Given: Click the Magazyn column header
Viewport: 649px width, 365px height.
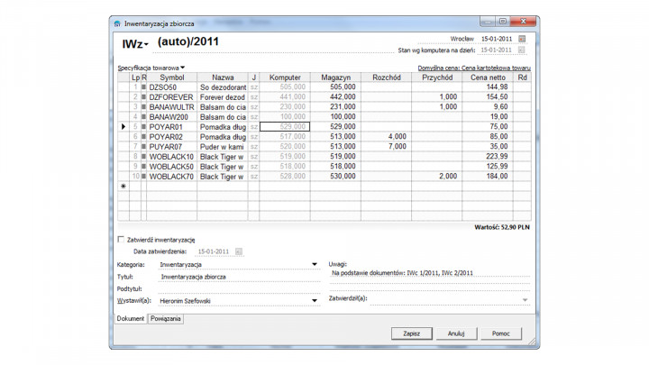Looking at the screenshot, I should pyautogui.click(x=335, y=78).
